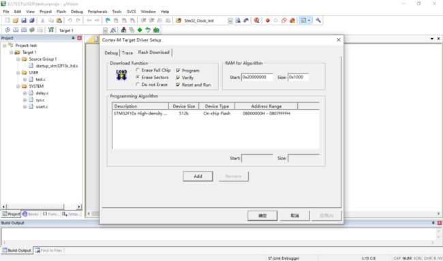Image resolution: width=443 pixels, height=261 pixels.
Task: Open the Peripherals menu
Action: click(97, 12)
